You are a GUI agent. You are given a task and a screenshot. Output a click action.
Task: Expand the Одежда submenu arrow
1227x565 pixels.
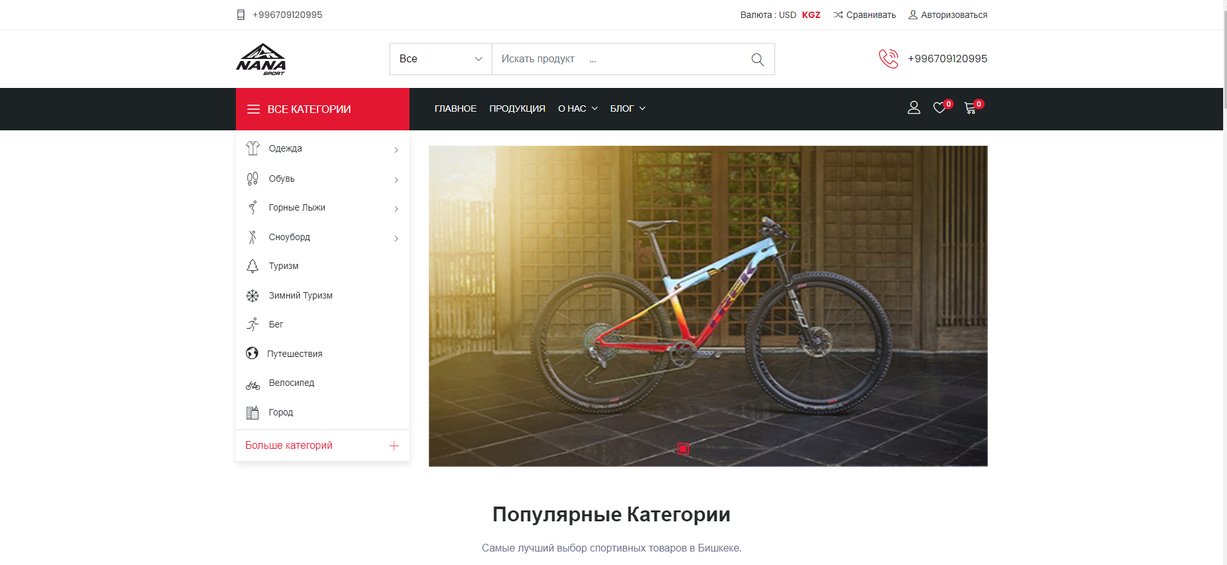click(x=397, y=150)
